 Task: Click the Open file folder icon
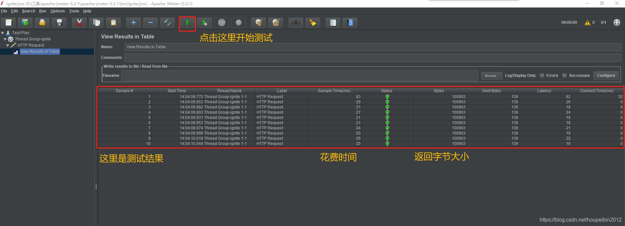(42, 22)
